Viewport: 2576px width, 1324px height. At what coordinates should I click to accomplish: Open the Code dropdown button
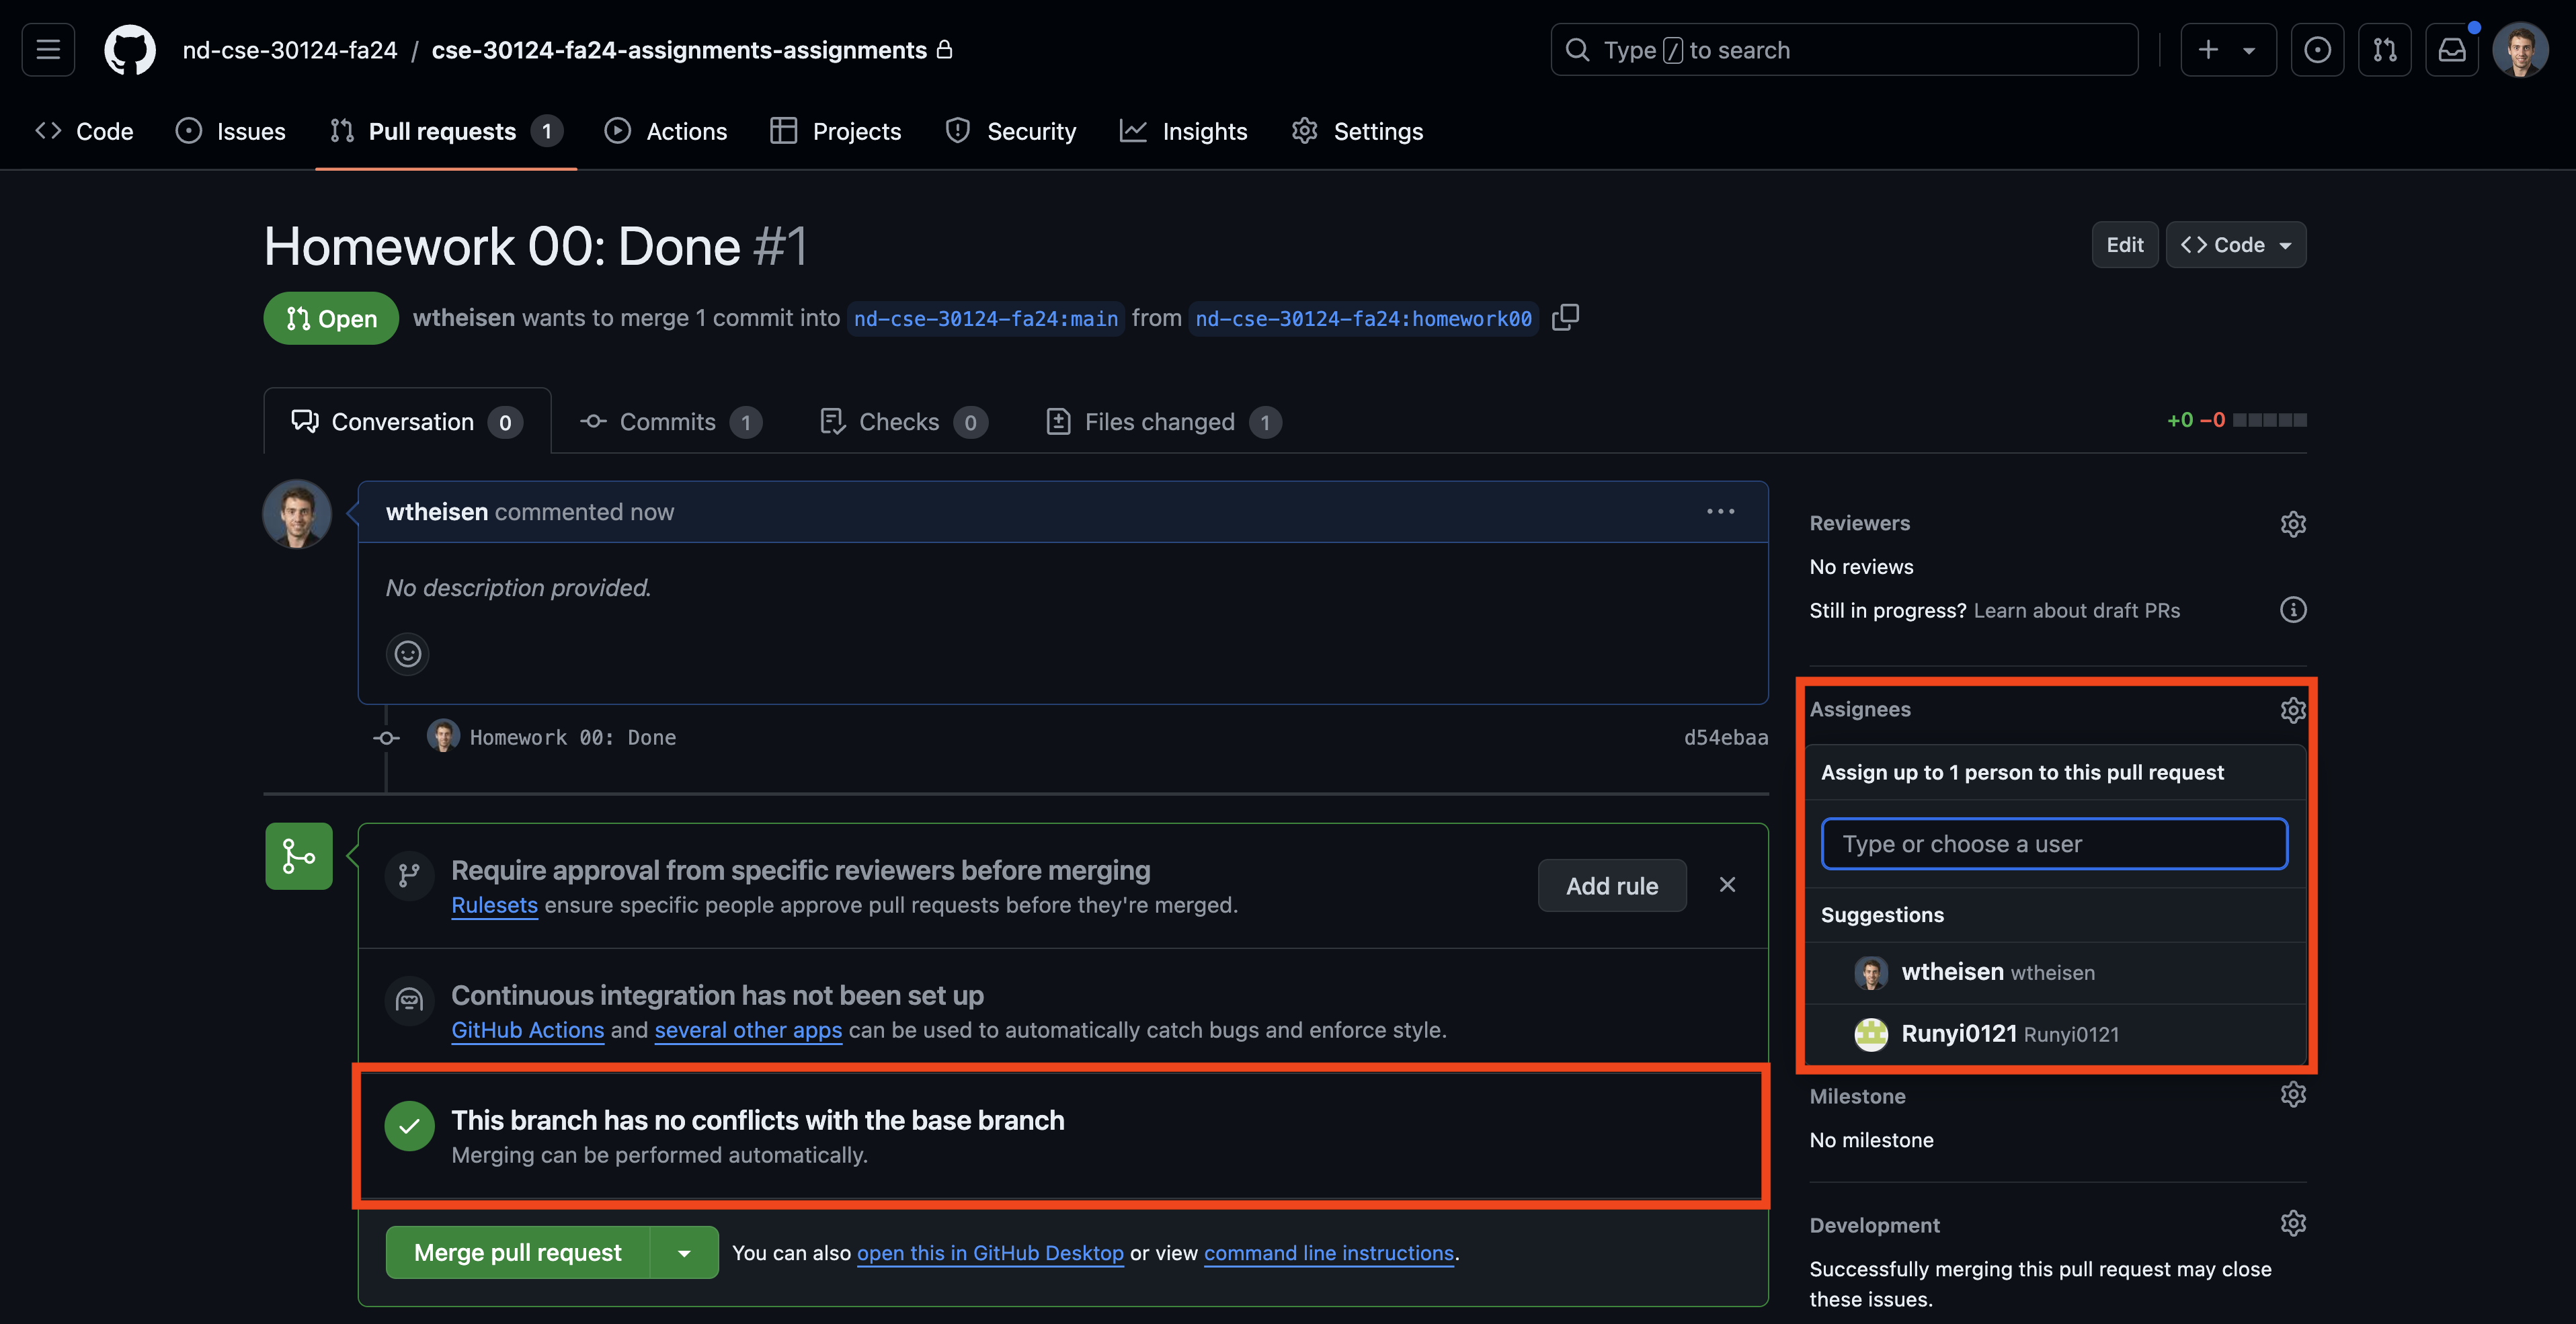[x=2235, y=245]
